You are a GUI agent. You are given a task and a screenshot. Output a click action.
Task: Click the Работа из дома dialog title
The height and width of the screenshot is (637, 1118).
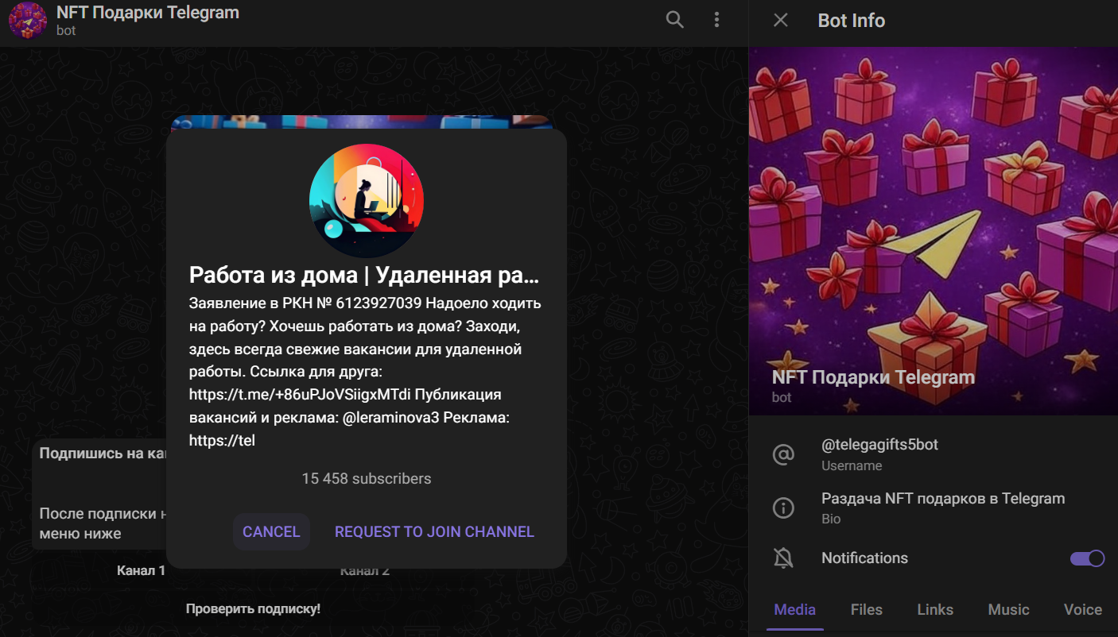coord(364,276)
